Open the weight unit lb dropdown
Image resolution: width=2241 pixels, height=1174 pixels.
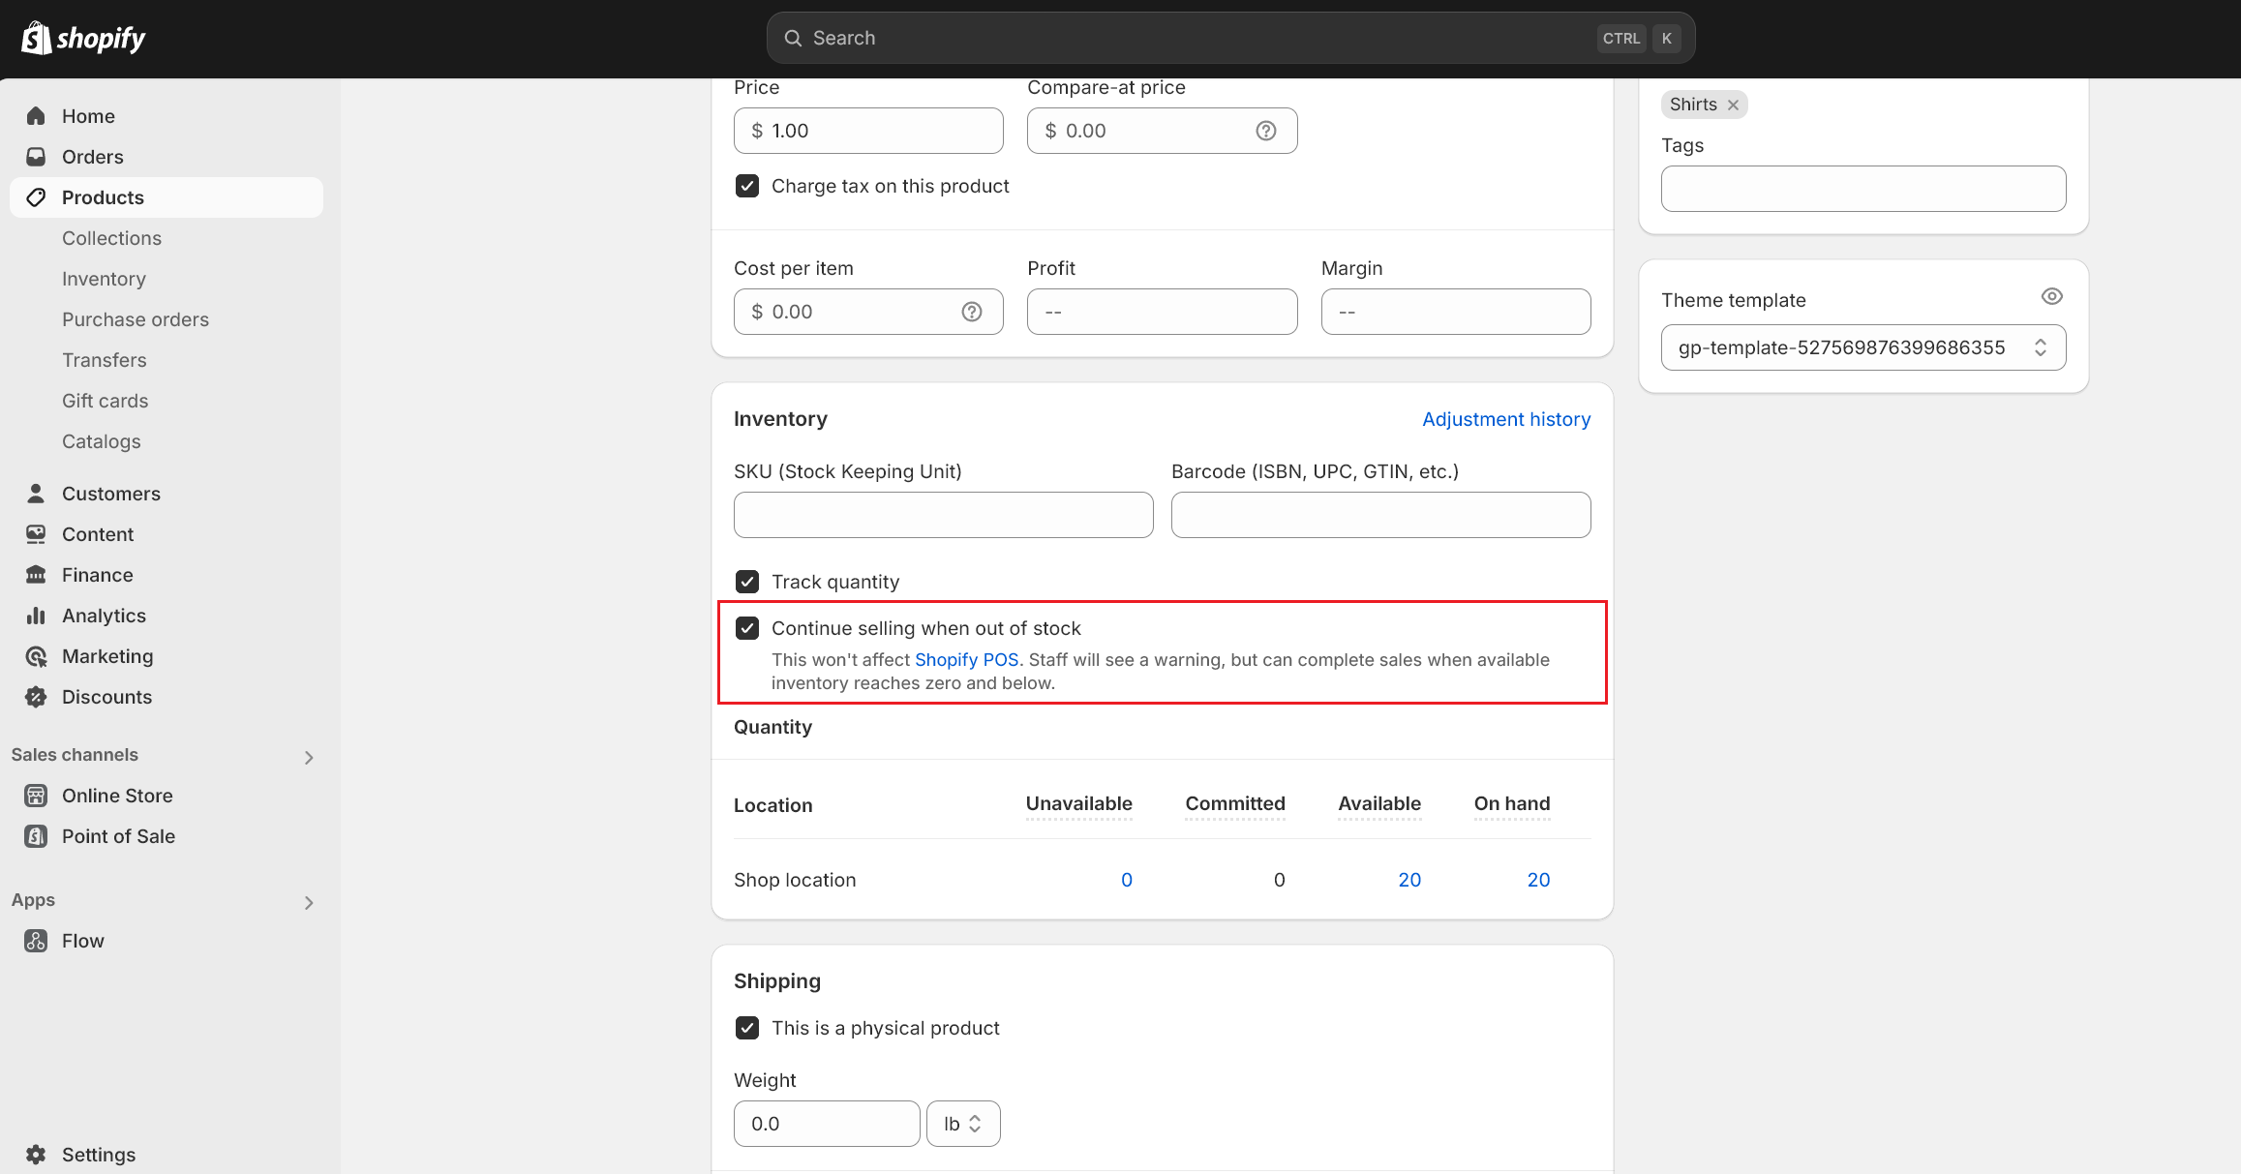962,1124
